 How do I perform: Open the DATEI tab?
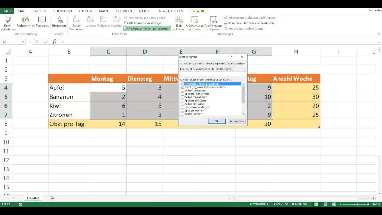click(7, 11)
